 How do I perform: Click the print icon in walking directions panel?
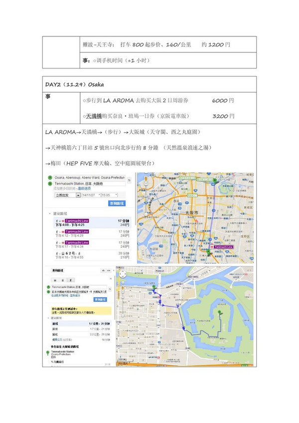[x=102, y=270]
